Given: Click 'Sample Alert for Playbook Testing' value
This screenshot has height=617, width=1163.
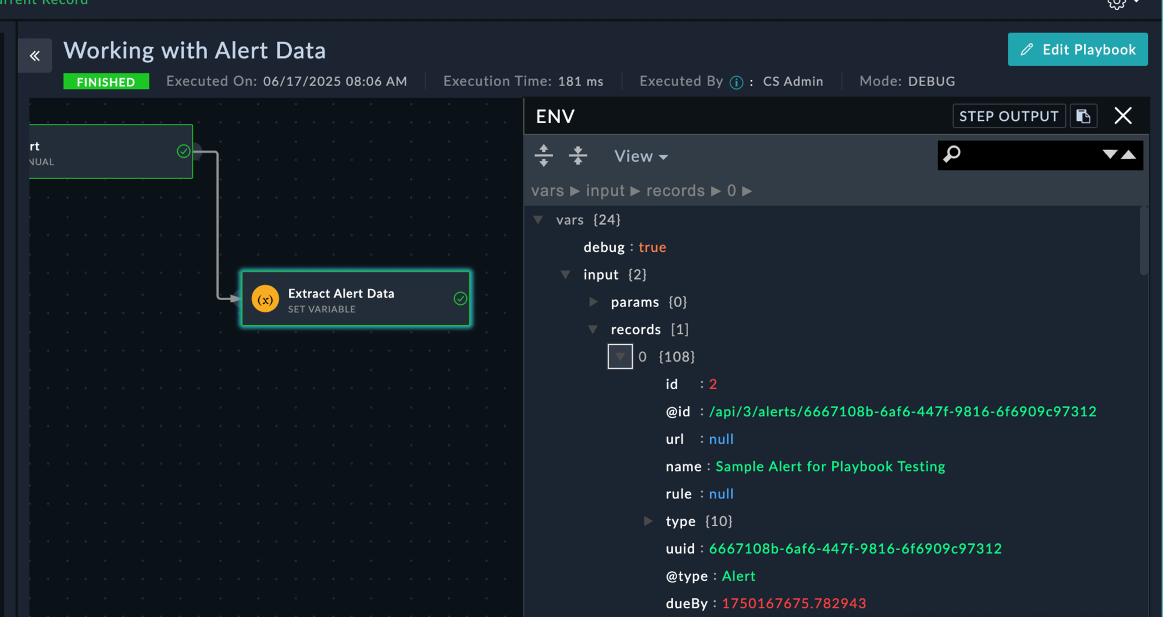Looking at the screenshot, I should (830, 466).
